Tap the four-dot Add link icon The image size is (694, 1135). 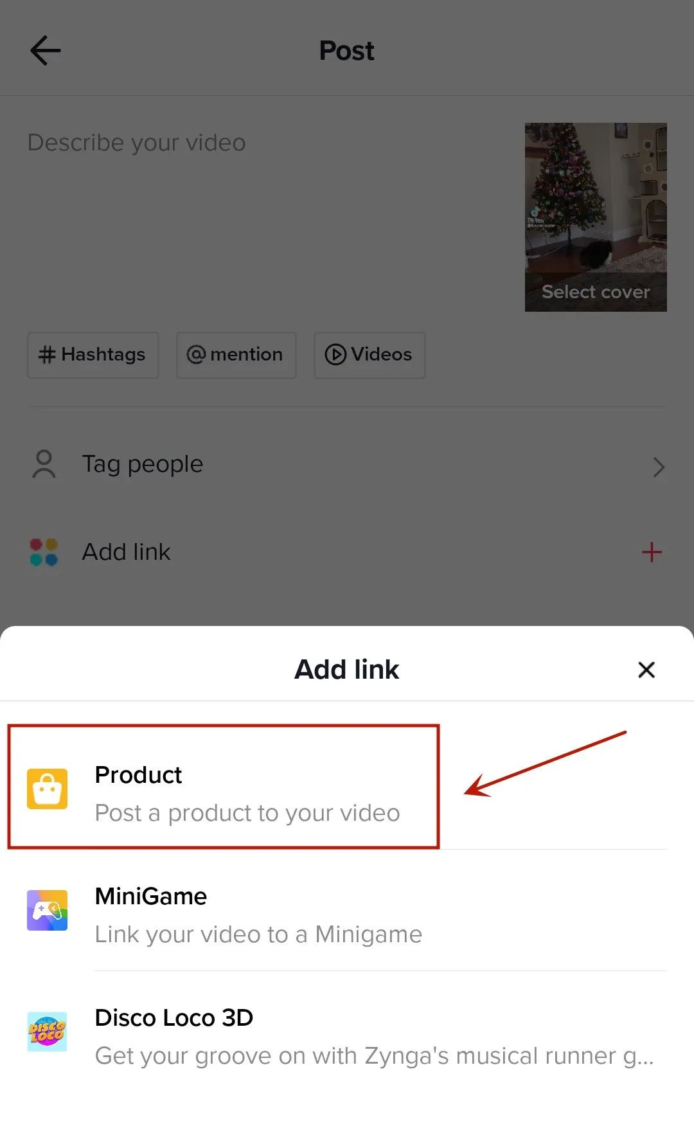point(44,552)
